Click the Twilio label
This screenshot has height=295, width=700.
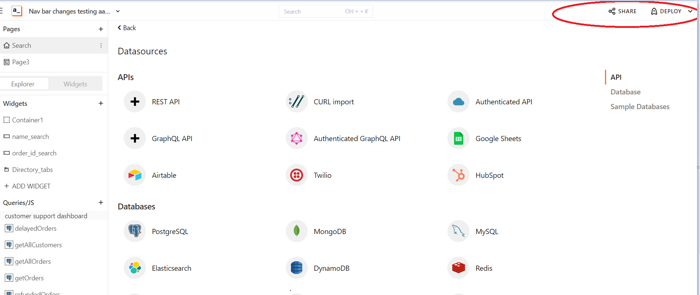coord(323,175)
